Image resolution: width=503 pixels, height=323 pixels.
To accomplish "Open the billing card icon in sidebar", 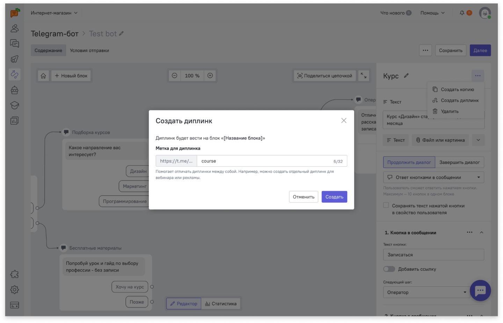I will pyautogui.click(x=15, y=305).
